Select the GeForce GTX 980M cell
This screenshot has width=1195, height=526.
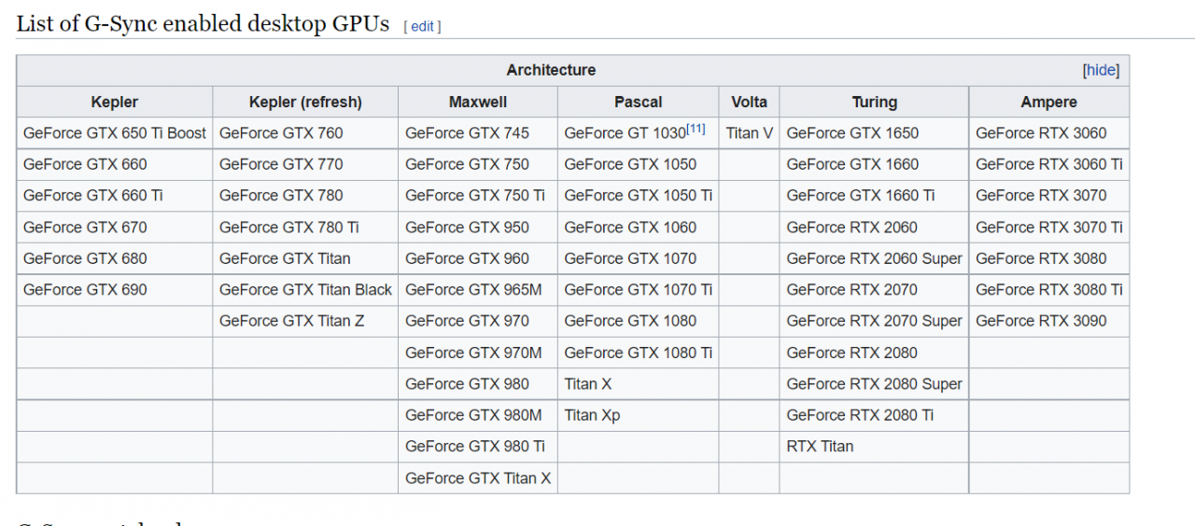478,415
